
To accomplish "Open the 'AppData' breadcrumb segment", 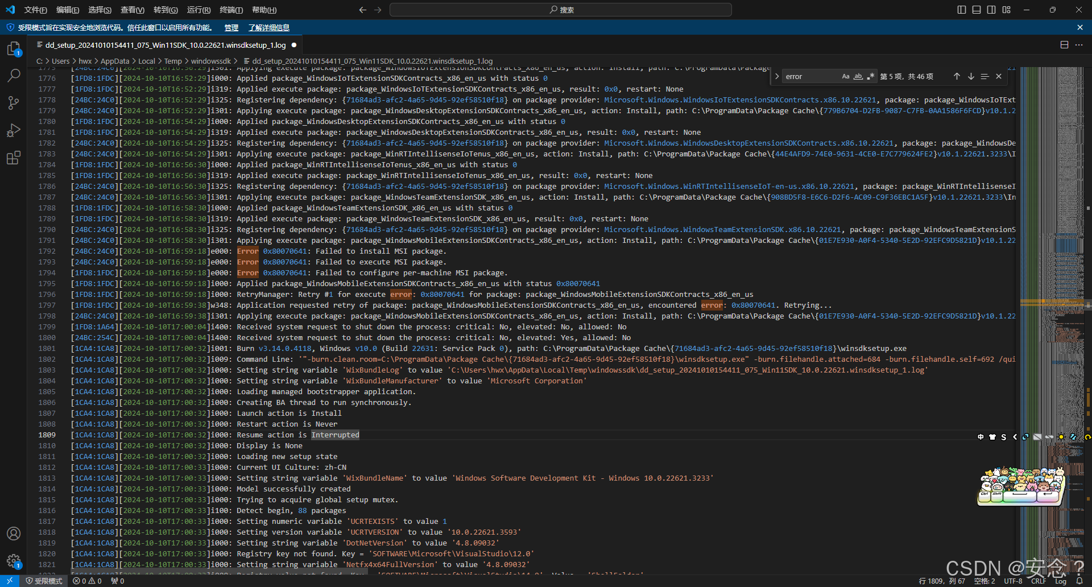I will tap(115, 61).
